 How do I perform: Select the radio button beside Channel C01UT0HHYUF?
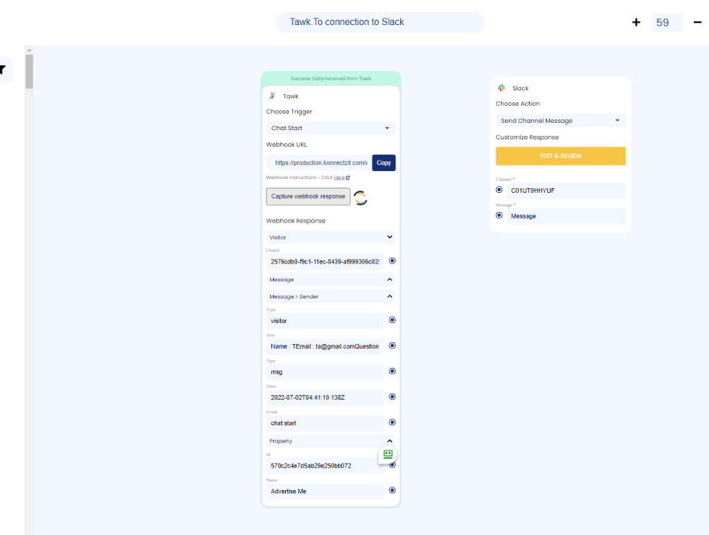point(499,190)
